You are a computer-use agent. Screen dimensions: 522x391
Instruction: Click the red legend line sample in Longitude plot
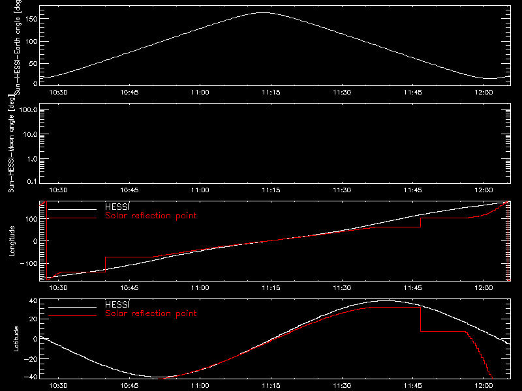tap(72, 218)
